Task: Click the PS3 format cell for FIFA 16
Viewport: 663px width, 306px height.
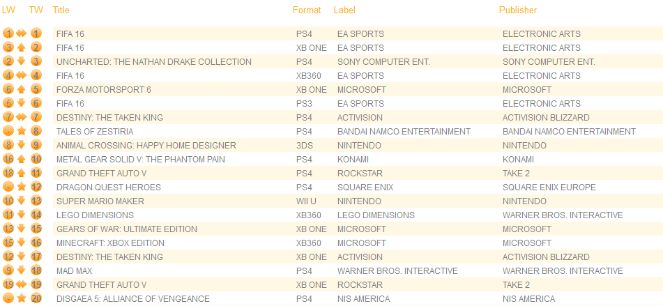Action: click(x=304, y=104)
